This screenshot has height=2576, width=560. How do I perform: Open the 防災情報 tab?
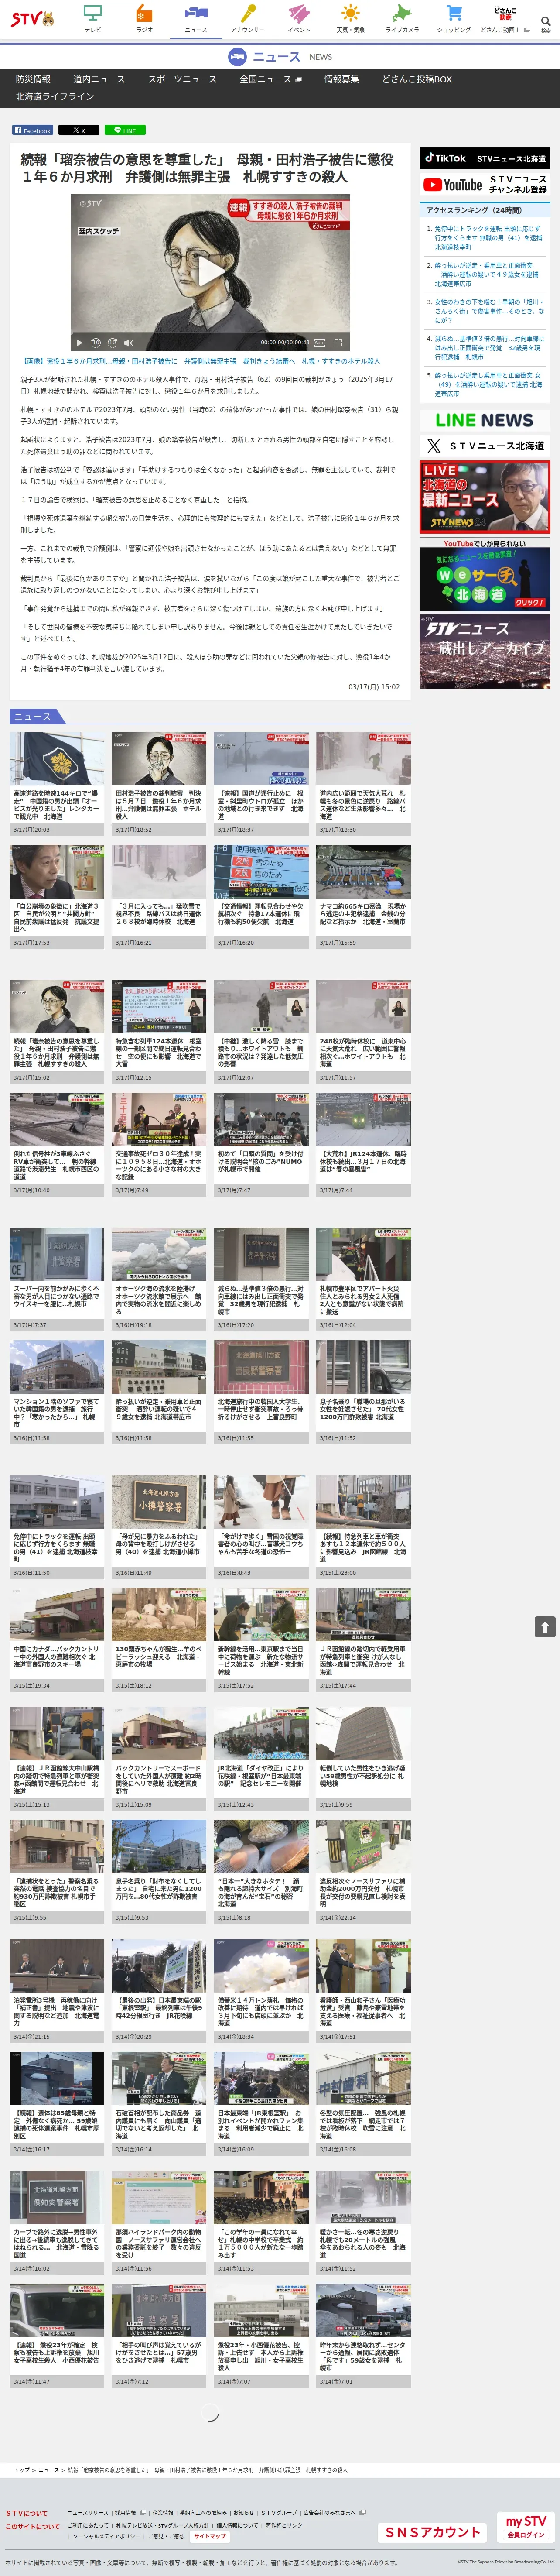[x=33, y=79]
